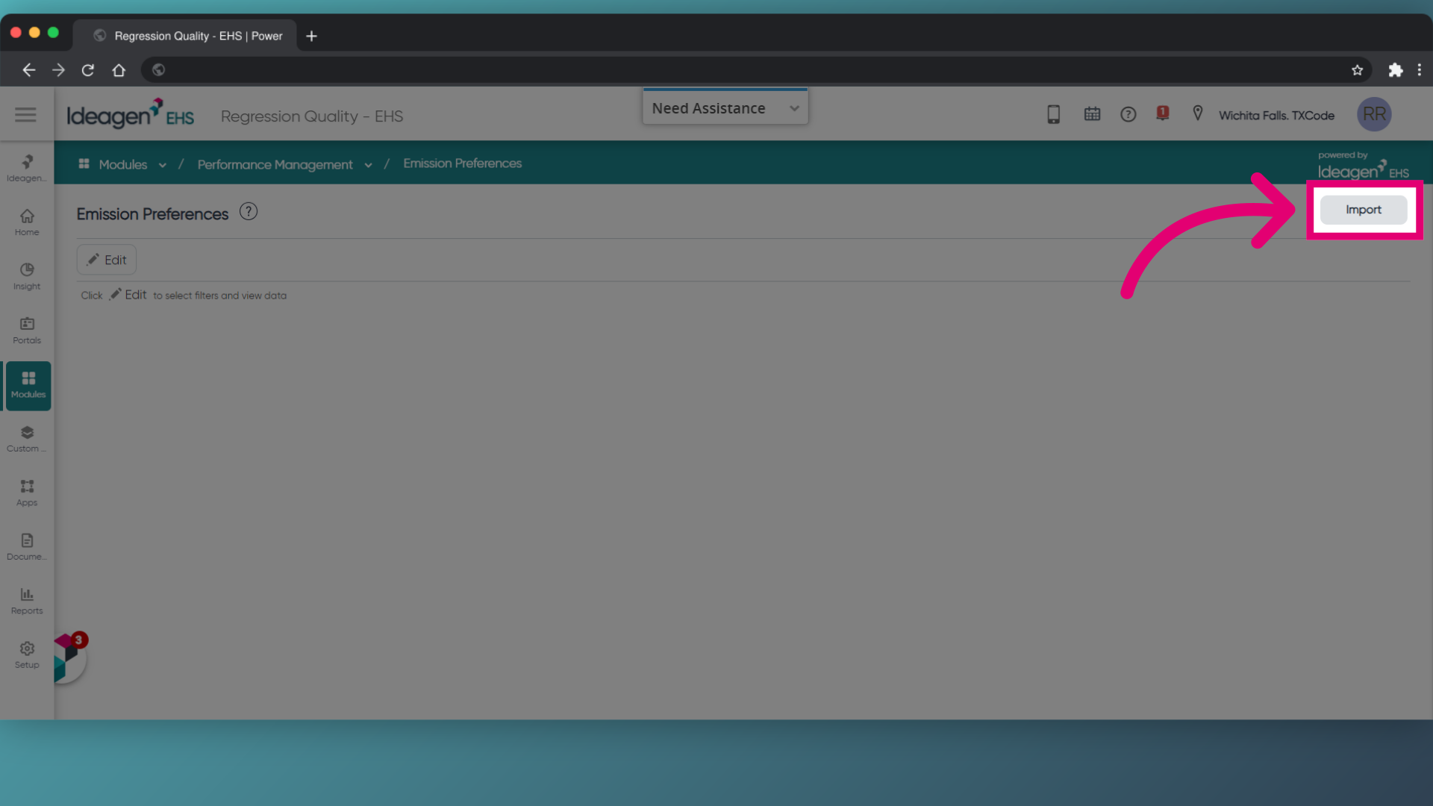1433x806 pixels.
Task: Open the calendar icon in header
Action: tap(1092, 114)
